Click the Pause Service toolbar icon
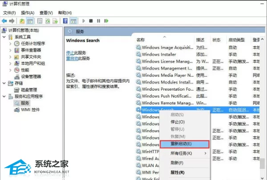 (x=98, y=21)
